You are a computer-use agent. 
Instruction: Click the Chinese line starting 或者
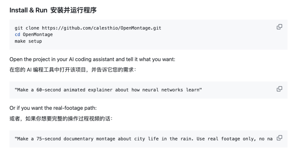pos(61,119)
